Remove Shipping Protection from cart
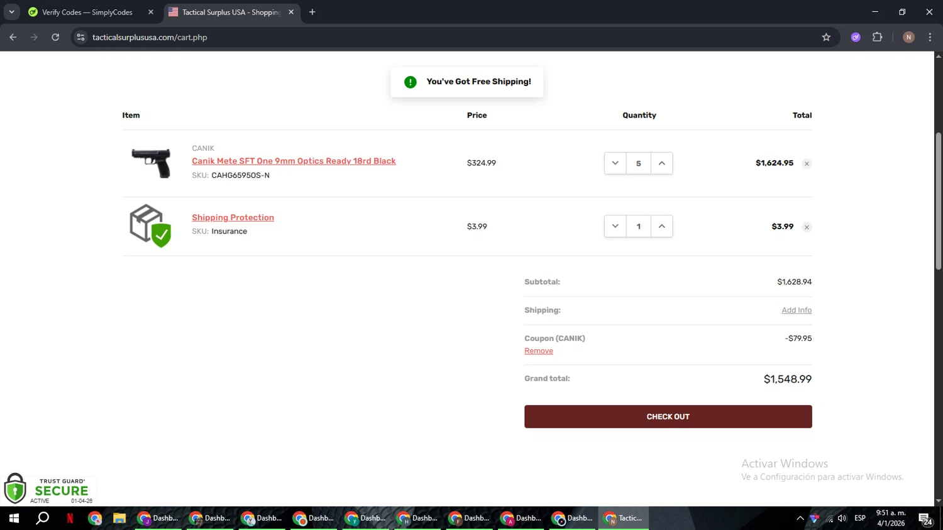 [x=807, y=227]
